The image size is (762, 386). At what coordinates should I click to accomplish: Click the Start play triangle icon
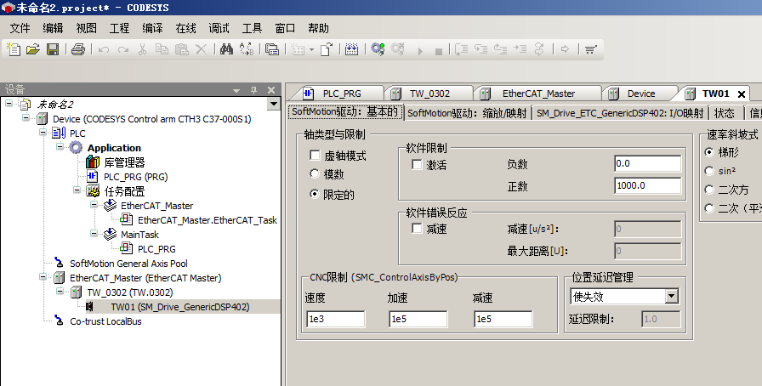pyautogui.click(x=420, y=50)
